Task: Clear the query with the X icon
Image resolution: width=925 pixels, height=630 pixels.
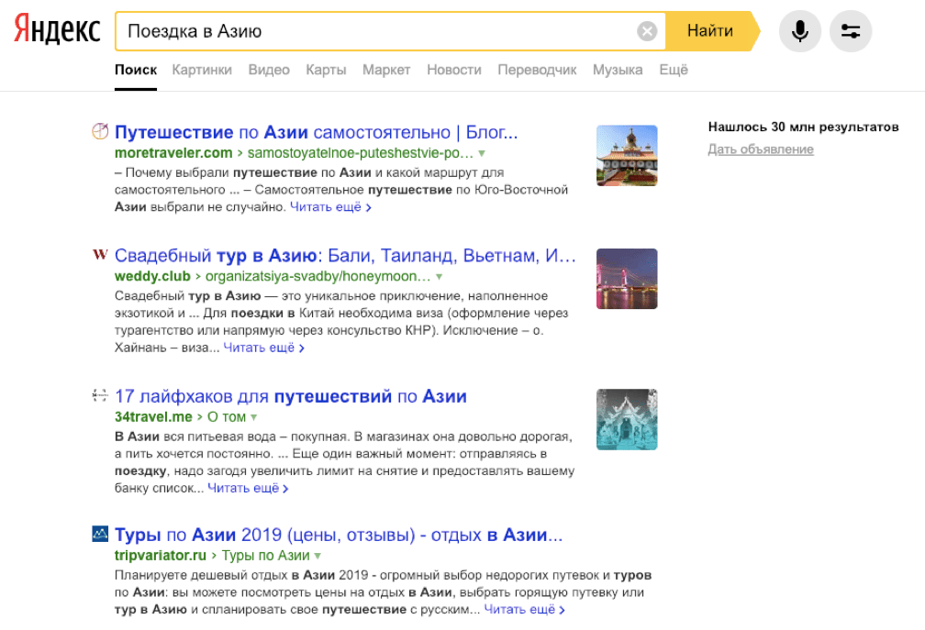Action: click(647, 30)
